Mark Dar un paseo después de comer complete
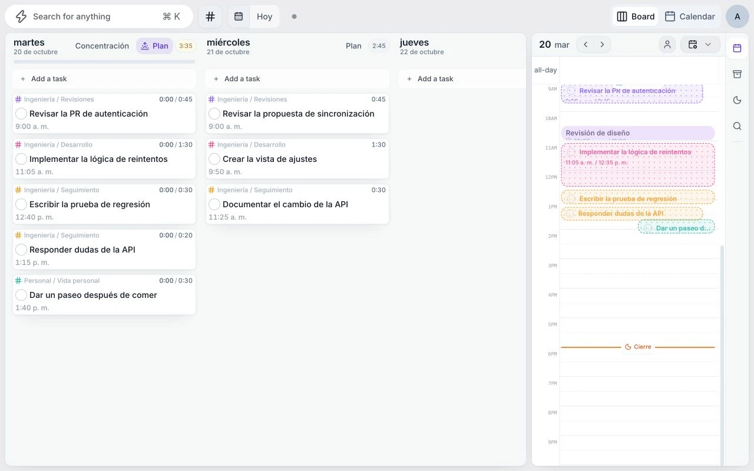 pos(21,295)
